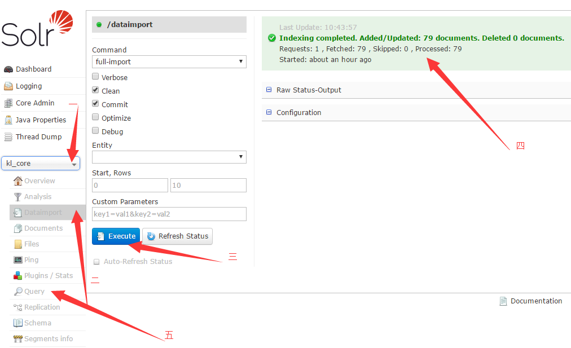Image resolution: width=571 pixels, height=348 pixels.
Task: Click the Ping monitor icon
Action: tap(18, 260)
